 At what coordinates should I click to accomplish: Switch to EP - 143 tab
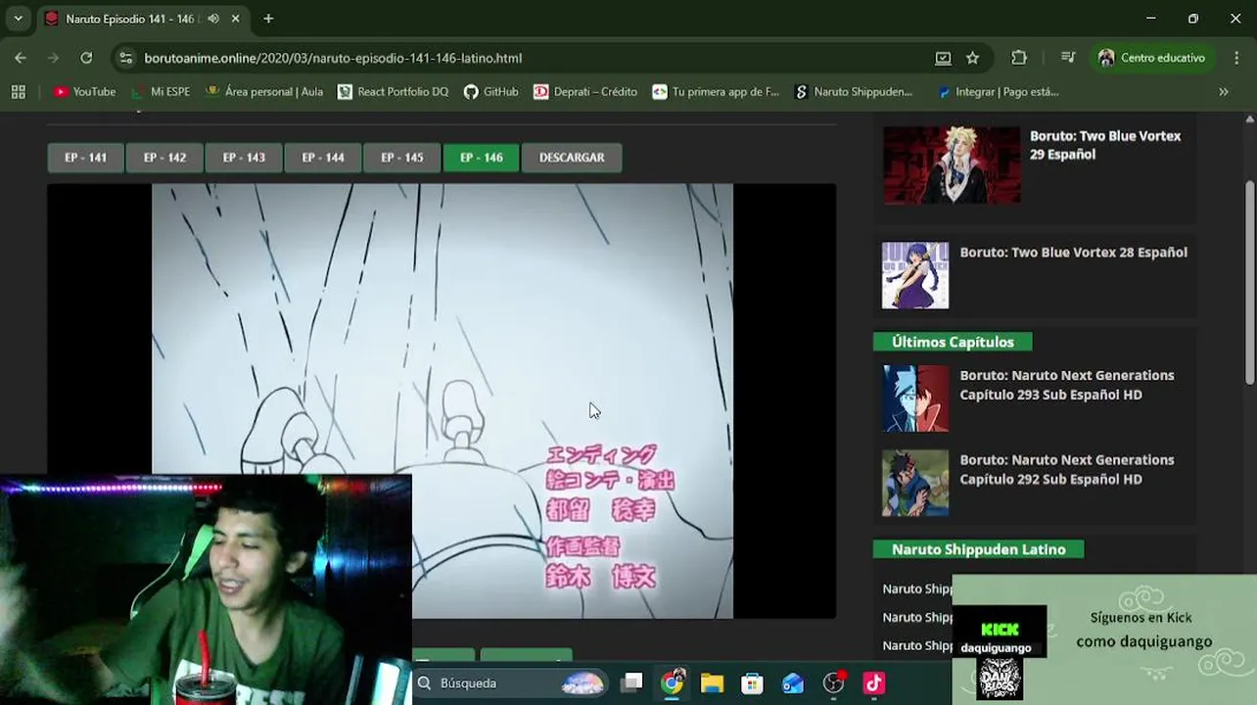[244, 157]
